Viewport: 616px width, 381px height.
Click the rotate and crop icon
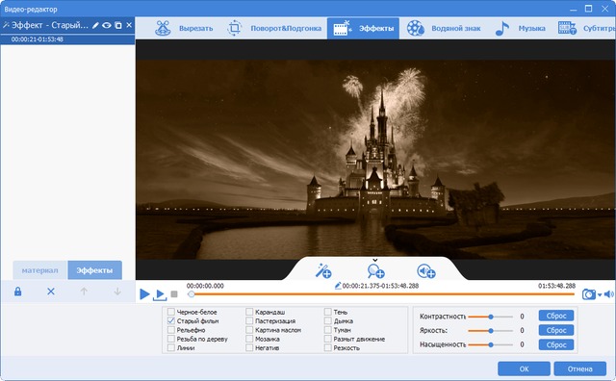point(235,28)
